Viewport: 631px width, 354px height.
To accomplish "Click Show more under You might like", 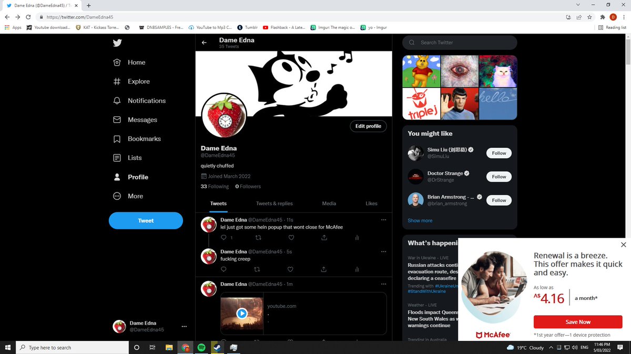I will tap(420, 221).
